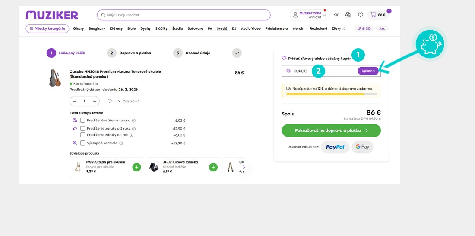The image size is (475, 236).
Task: Open Dychy category
Action: (x=146, y=28)
